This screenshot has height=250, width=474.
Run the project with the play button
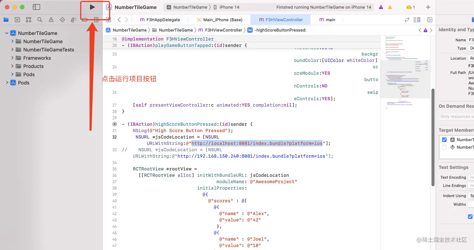click(92, 7)
